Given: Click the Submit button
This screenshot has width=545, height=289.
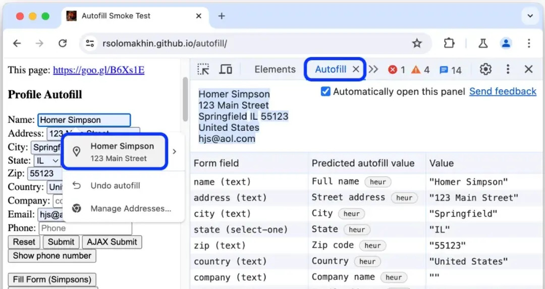Looking at the screenshot, I should 61,242.
